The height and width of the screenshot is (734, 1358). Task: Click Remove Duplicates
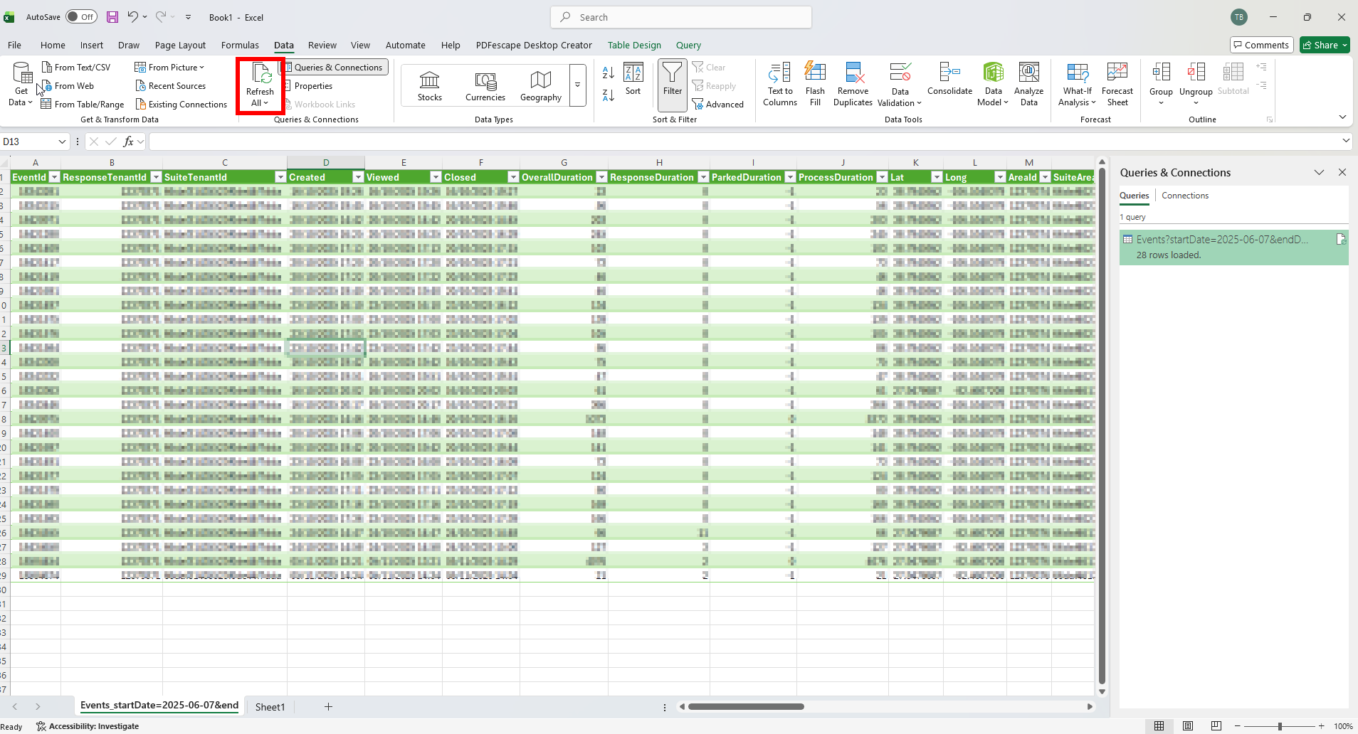pos(853,85)
